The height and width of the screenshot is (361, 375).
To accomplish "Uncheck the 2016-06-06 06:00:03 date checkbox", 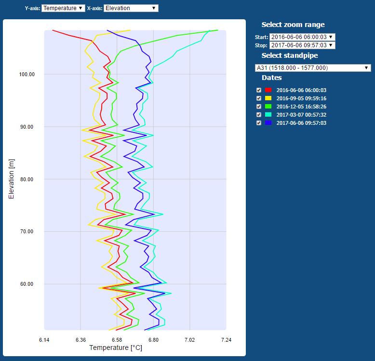I will (x=259, y=90).
